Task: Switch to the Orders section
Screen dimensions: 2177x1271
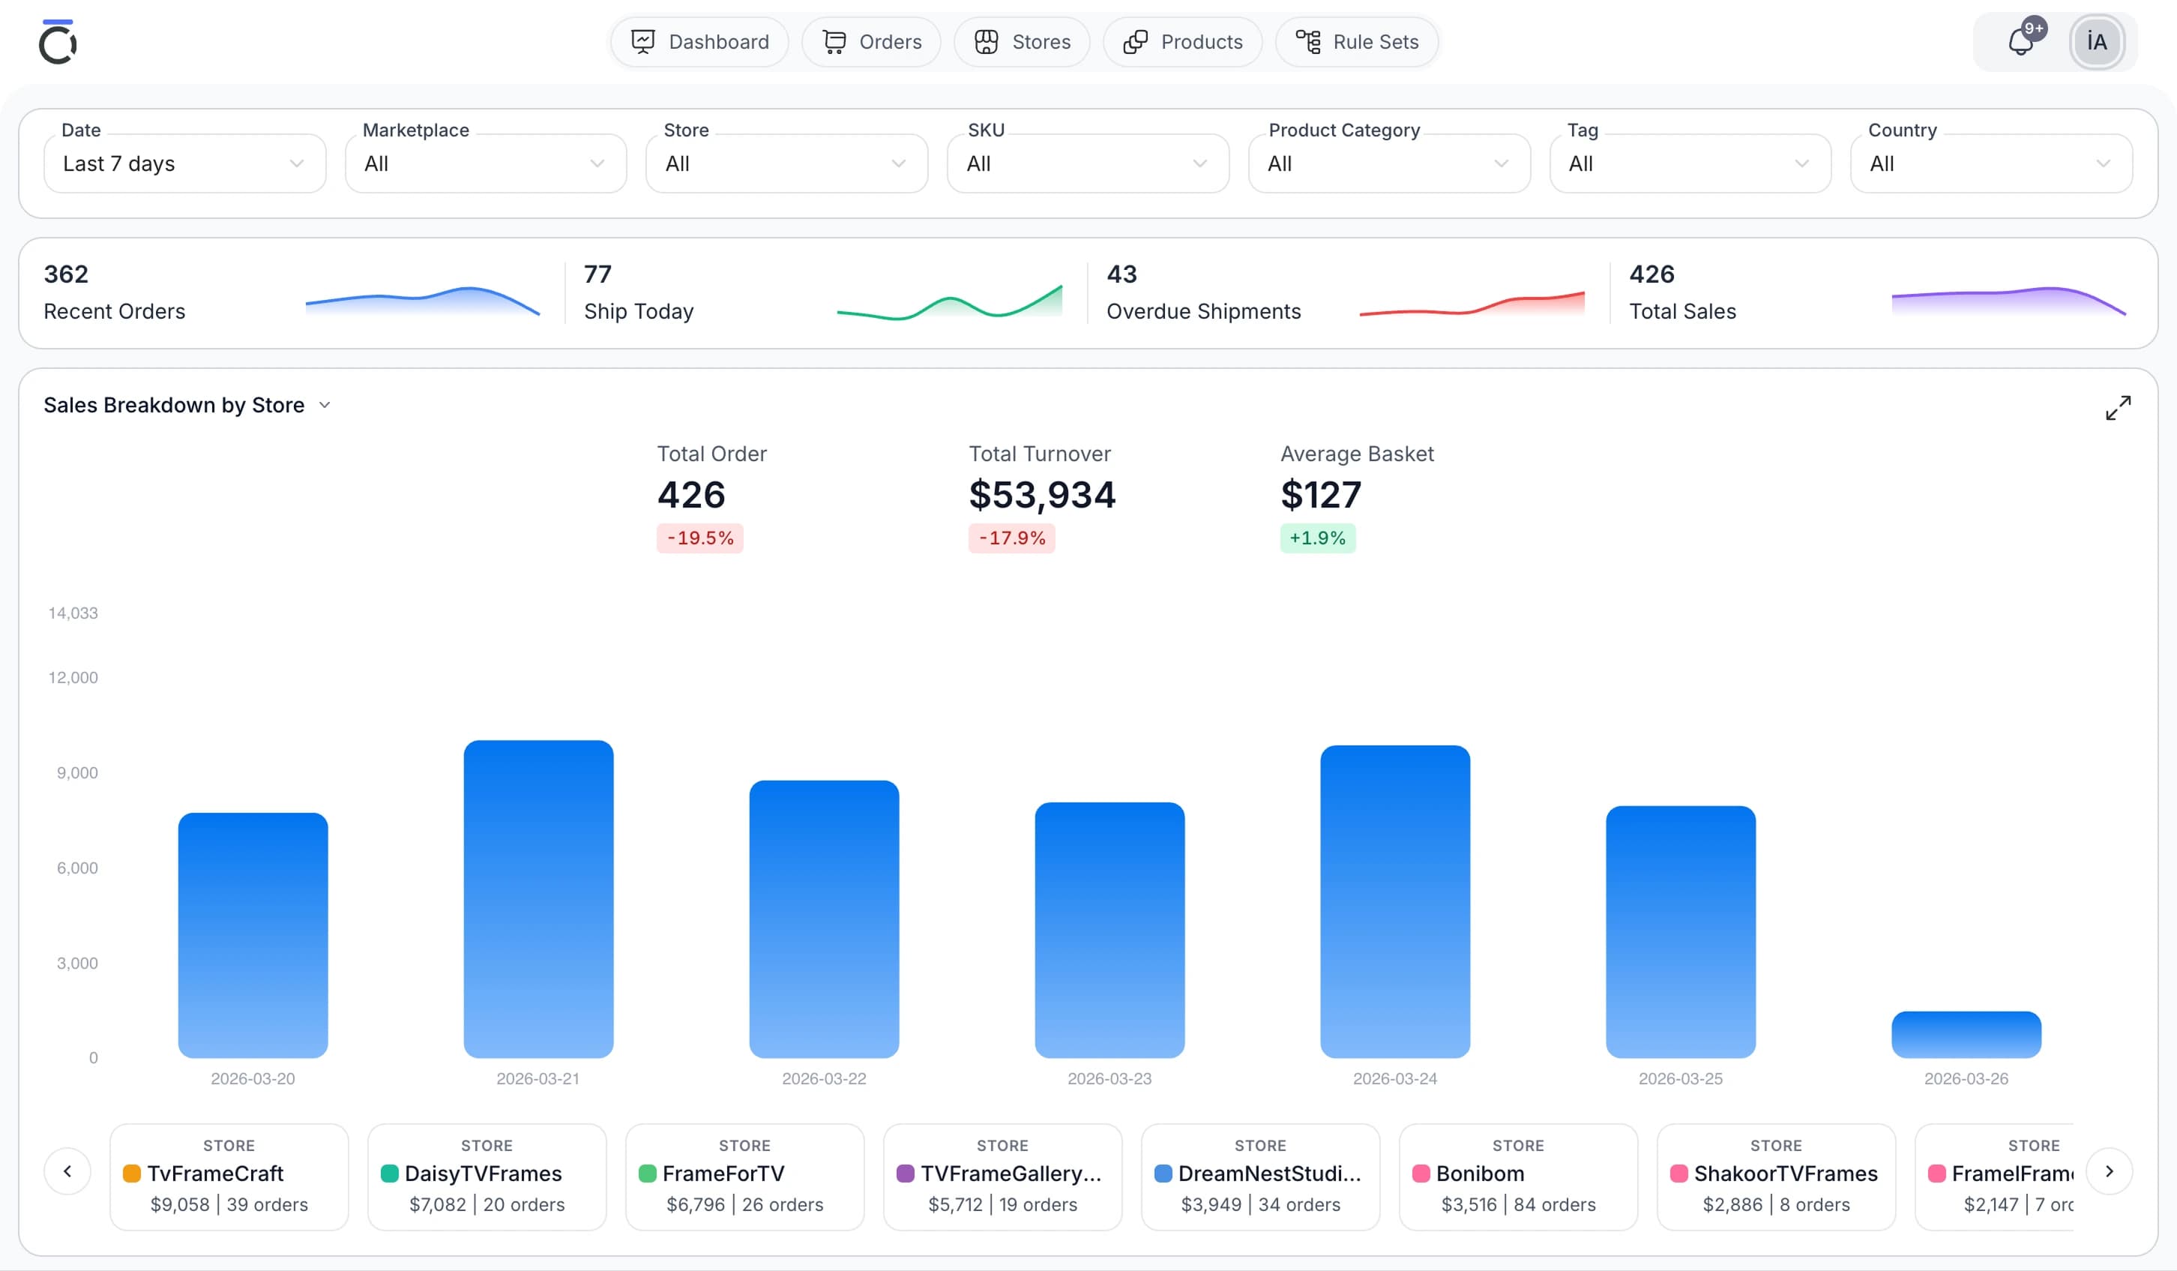Action: point(871,40)
